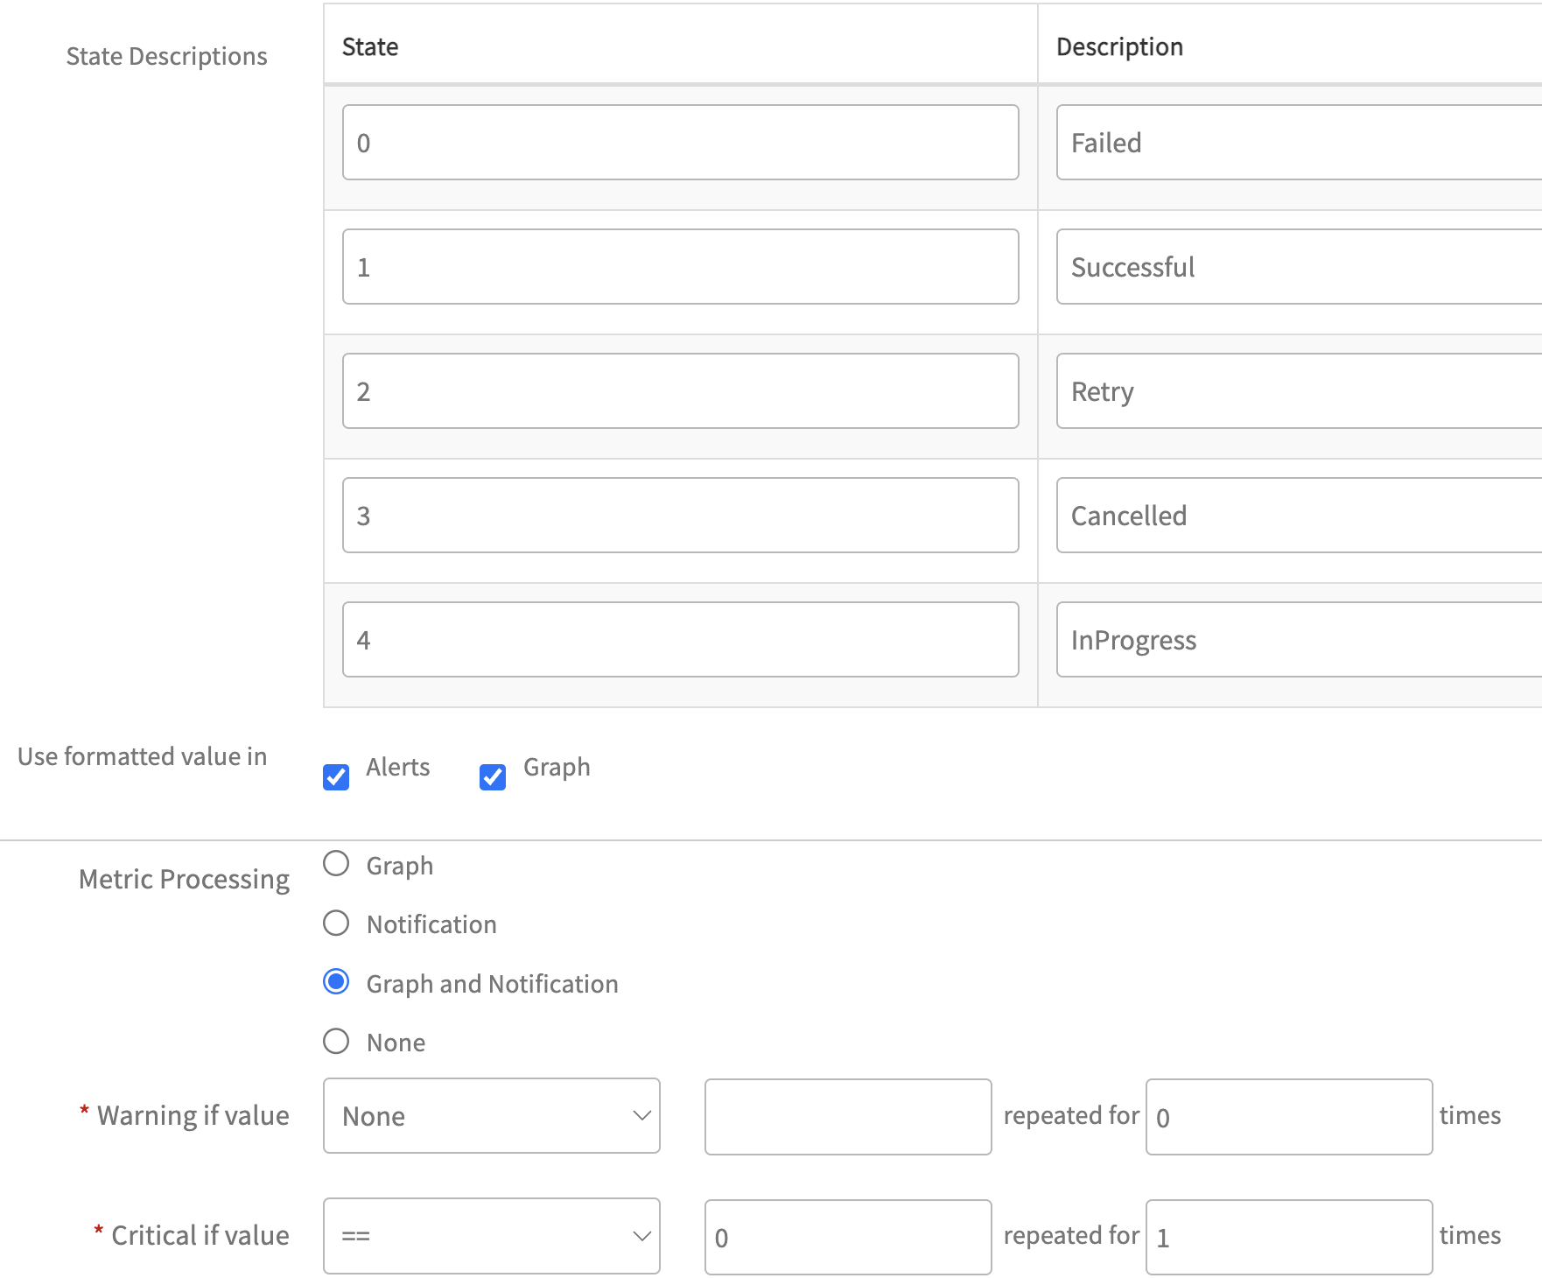Toggle the Alerts checkbox
Viewport: 1542px width, 1278px height.
click(x=336, y=776)
